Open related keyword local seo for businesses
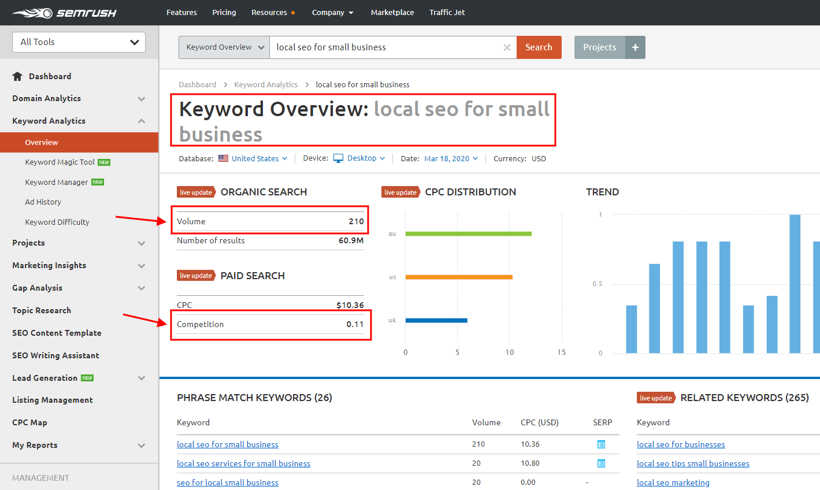820x490 pixels. pos(681,444)
